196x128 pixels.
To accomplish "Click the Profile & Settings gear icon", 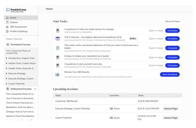I will click(x=7, y=32).
